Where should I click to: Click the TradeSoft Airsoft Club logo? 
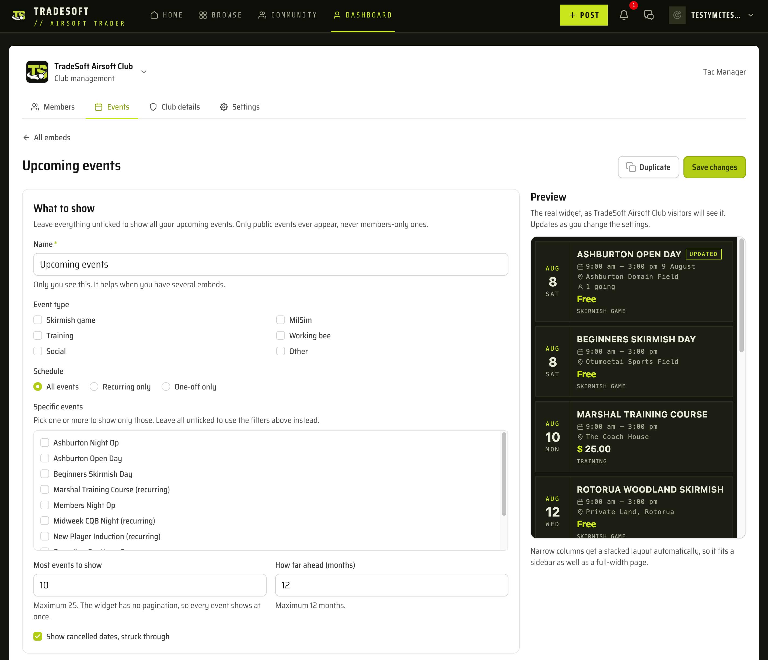[37, 72]
